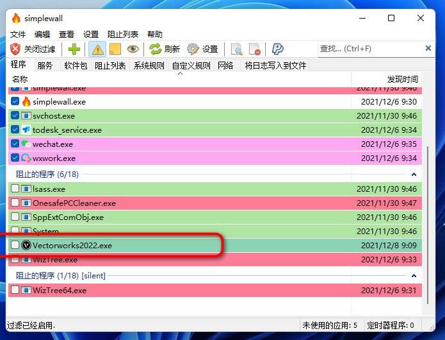Image resolution: width=445 pixels, height=340 pixels.
Task: Toggle the yellow warning notifications icon
Action: 97,49
